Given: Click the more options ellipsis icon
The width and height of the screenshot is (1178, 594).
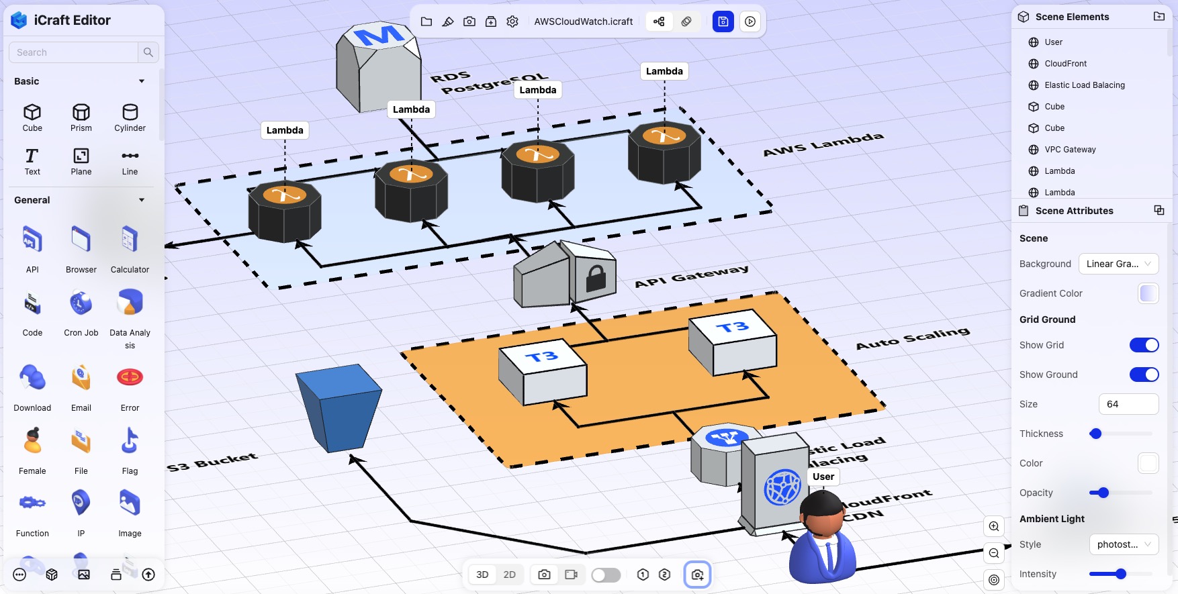Looking at the screenshot, I should [19, 575].
